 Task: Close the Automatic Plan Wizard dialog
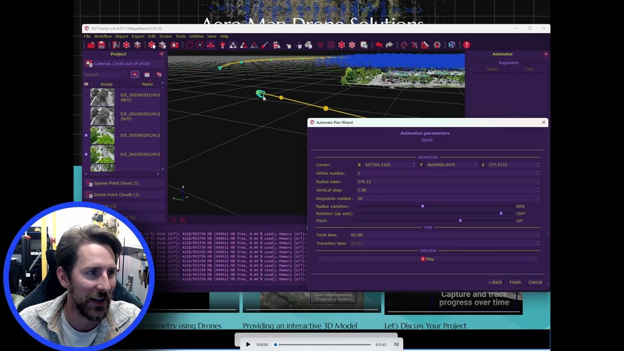point(544,122)
